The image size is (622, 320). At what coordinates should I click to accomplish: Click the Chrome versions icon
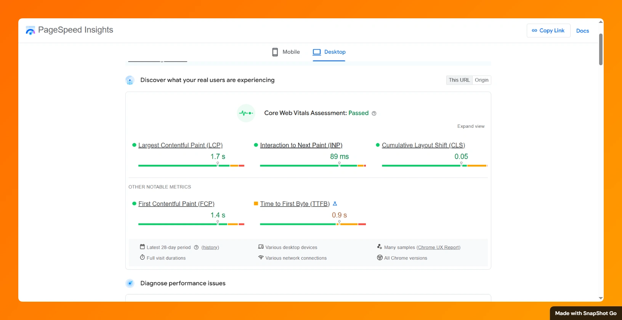(380, 258)
